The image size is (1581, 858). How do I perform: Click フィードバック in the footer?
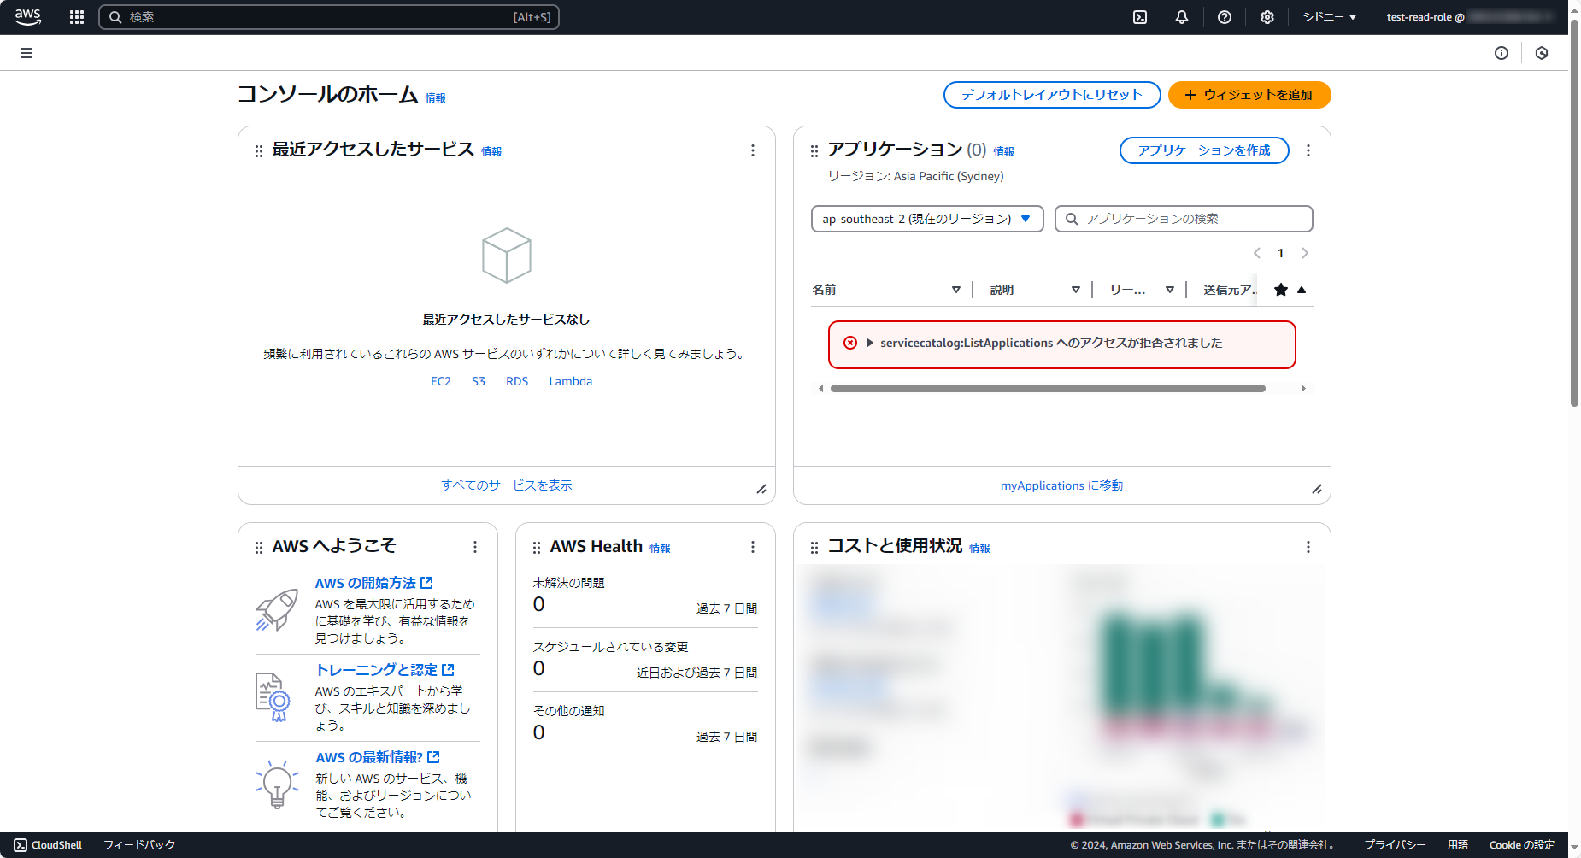139,845
